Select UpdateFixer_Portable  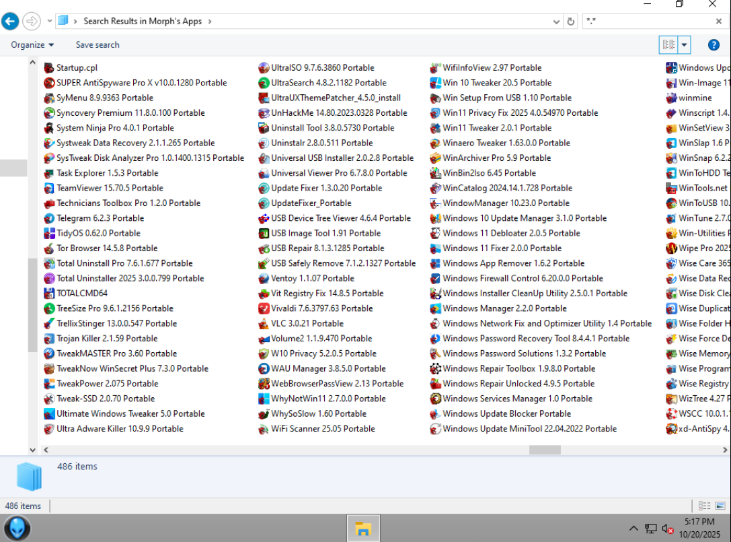click(x=305, y=203)
